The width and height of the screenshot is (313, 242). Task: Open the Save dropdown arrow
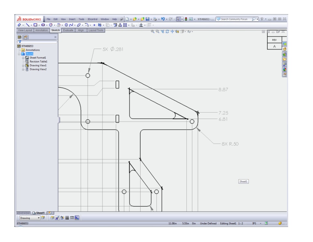(x=151, y=19)
